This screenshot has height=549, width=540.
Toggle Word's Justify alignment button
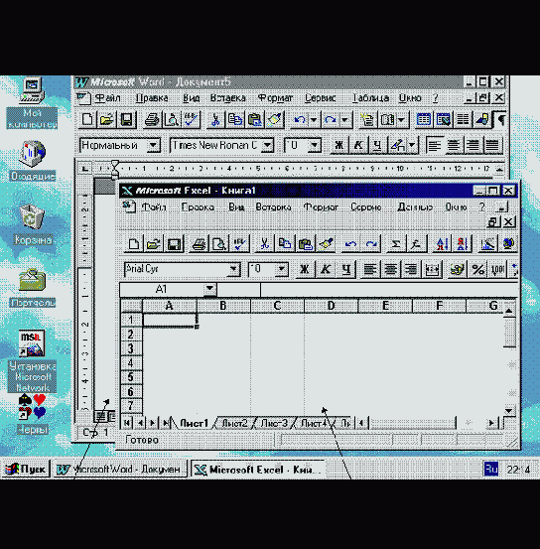tap(492, 145)
